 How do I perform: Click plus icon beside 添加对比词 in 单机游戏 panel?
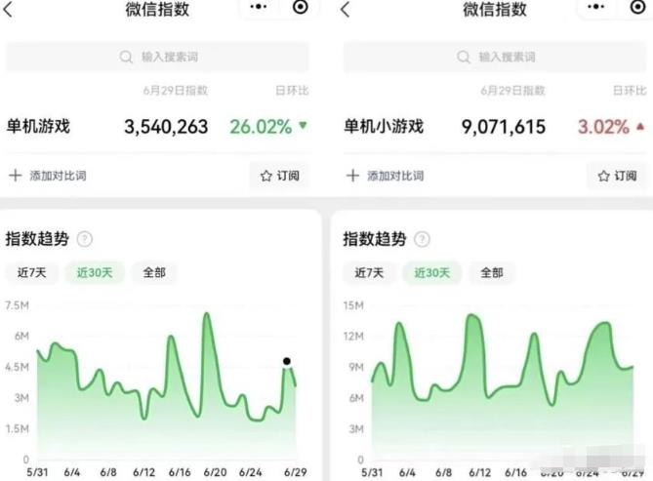pos(15,176)
